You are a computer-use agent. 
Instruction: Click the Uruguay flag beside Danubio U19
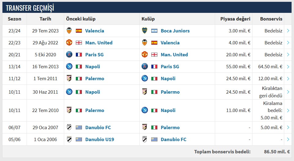79,139
